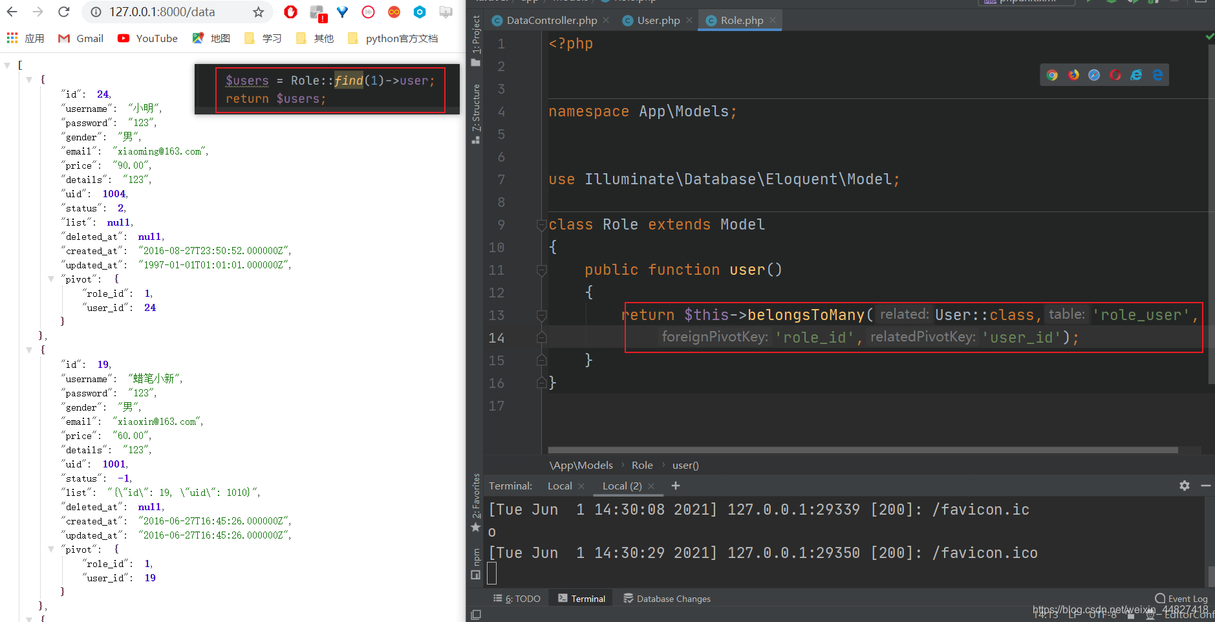Add a new terminal session tab
1215x622 pixels.
pyautogui.click(x=676, y=486)
